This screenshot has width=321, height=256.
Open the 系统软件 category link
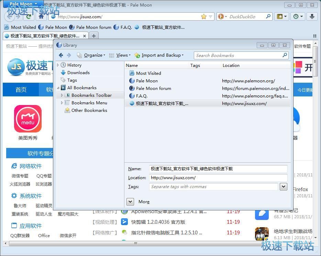pyautogui.click(x=31, y=196)
